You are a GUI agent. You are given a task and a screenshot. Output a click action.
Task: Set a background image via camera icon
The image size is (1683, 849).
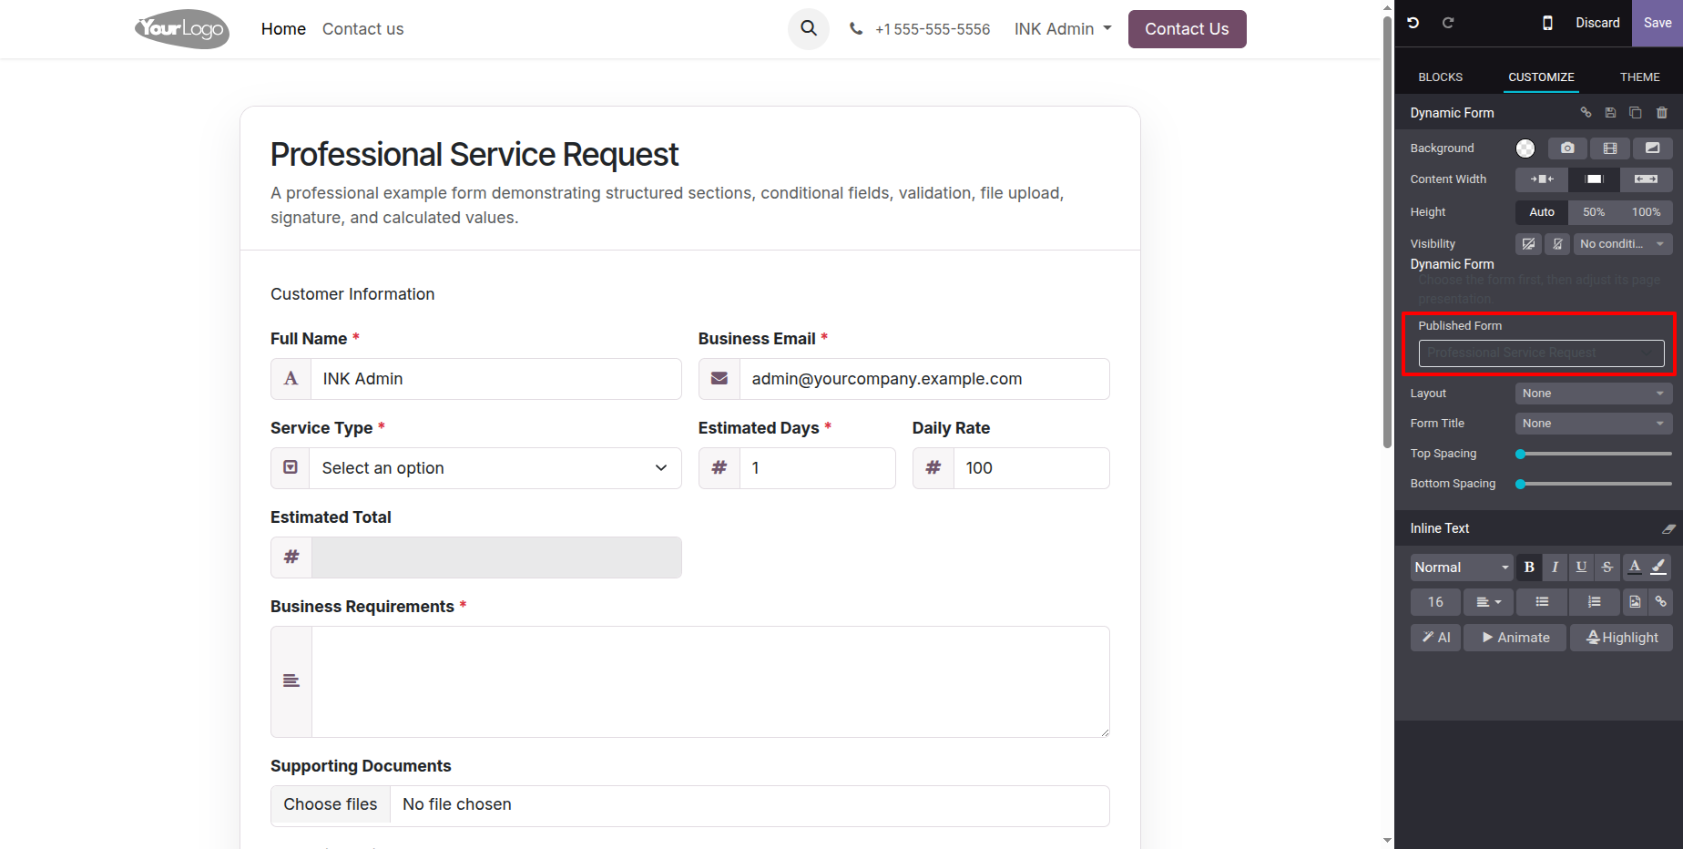point(1567,148)
